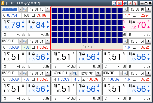Click the buy 매수 88.84 quote button
153x103 pixels.
[x=38, y=25]
